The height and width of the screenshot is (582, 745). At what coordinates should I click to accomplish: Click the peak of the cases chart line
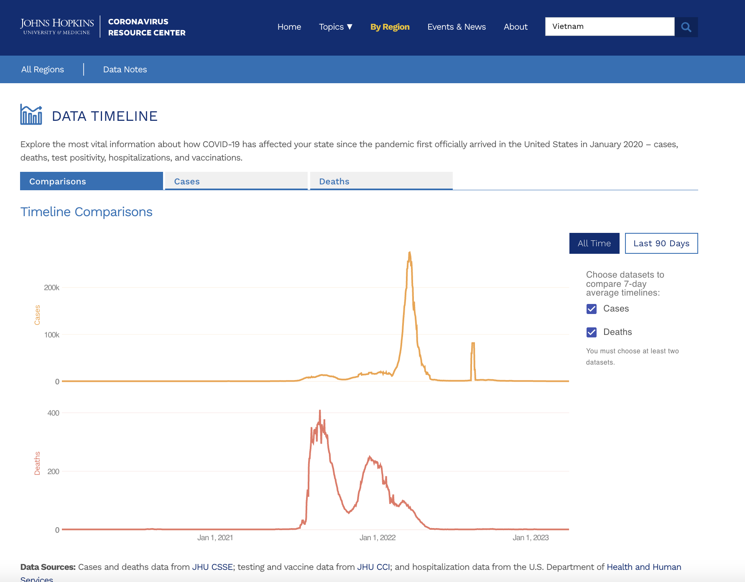410,253
